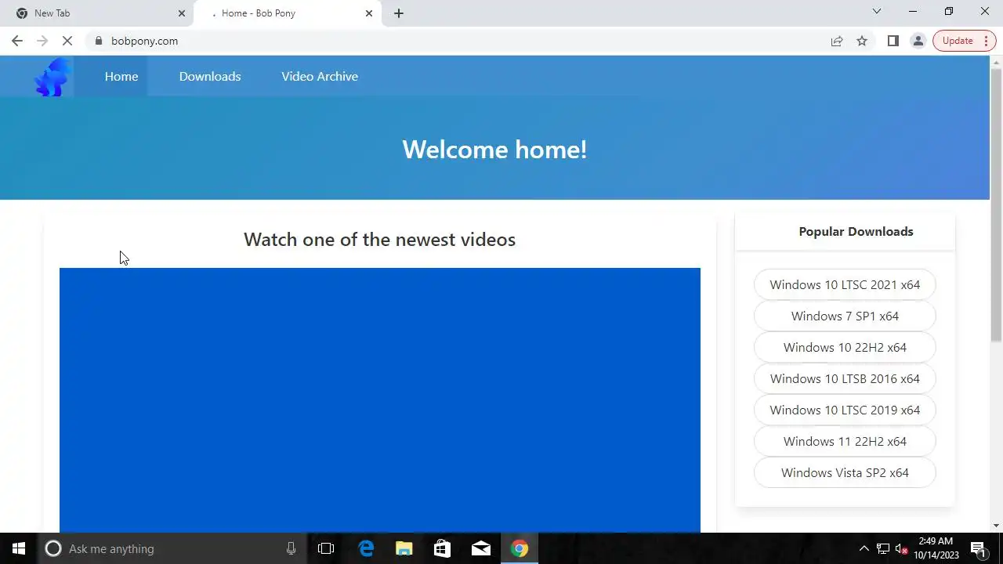
Task: Click the Chrome Update button
Action: pyautogui.click(x=965, y=41)
